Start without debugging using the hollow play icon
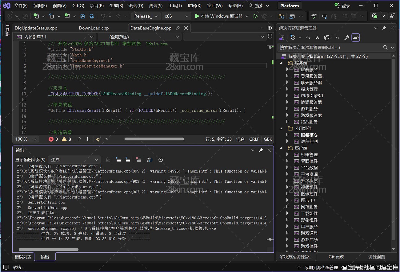 [255, 16]
